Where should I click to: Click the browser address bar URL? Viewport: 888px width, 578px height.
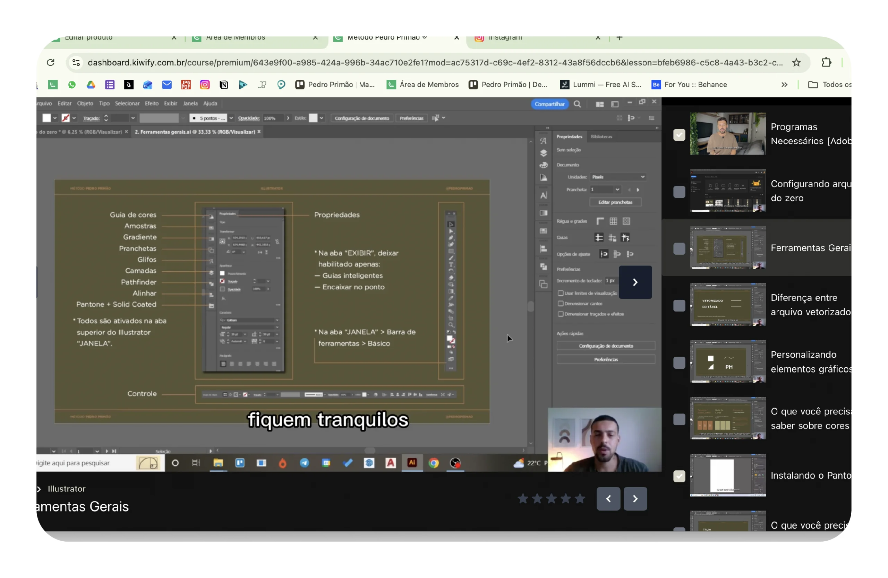(435, 63)
